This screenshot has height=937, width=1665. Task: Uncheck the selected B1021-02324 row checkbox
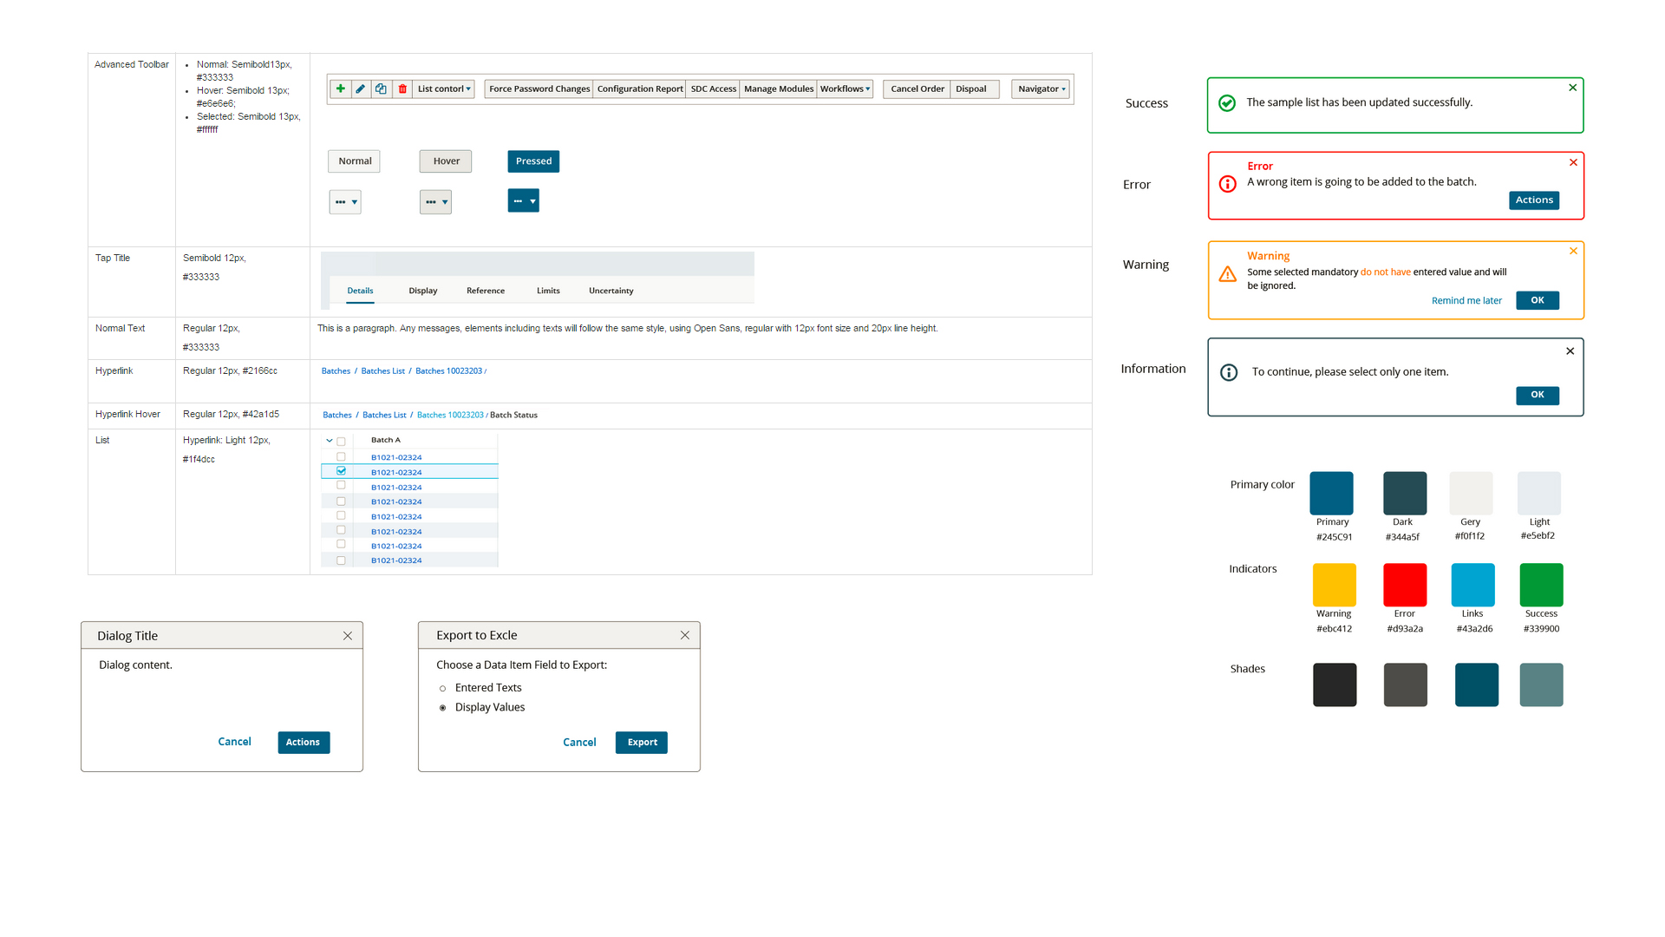(x=341, y=471)
